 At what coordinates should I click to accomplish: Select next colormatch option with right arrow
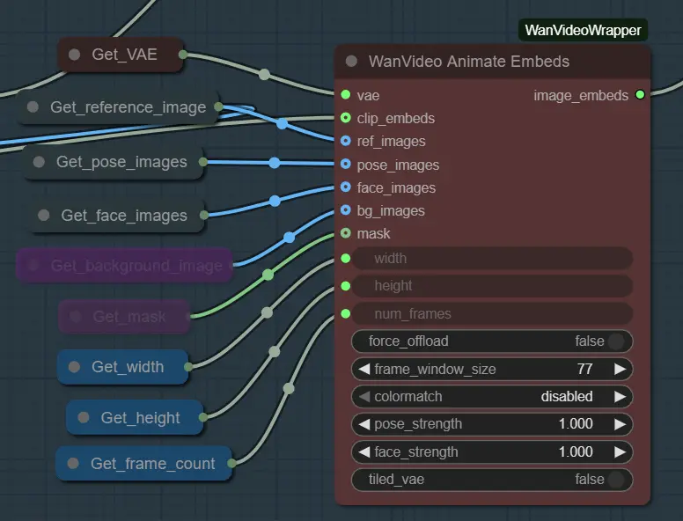621,397
